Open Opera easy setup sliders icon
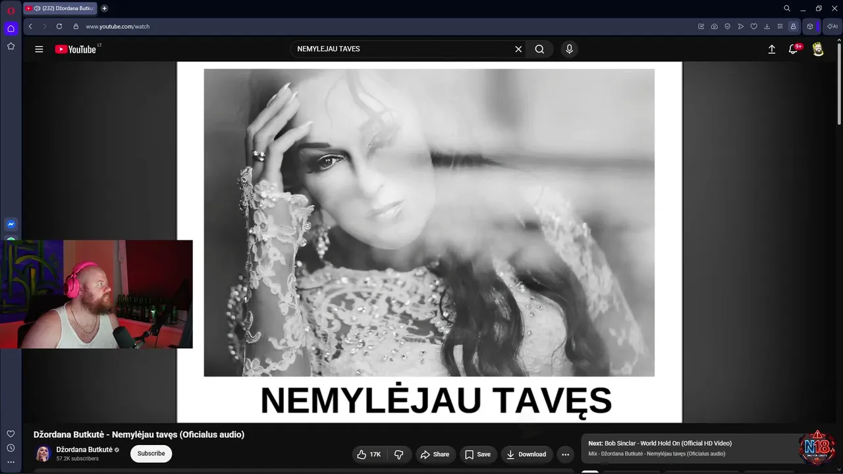Screen dimensions: 843x474 [780, 26]
